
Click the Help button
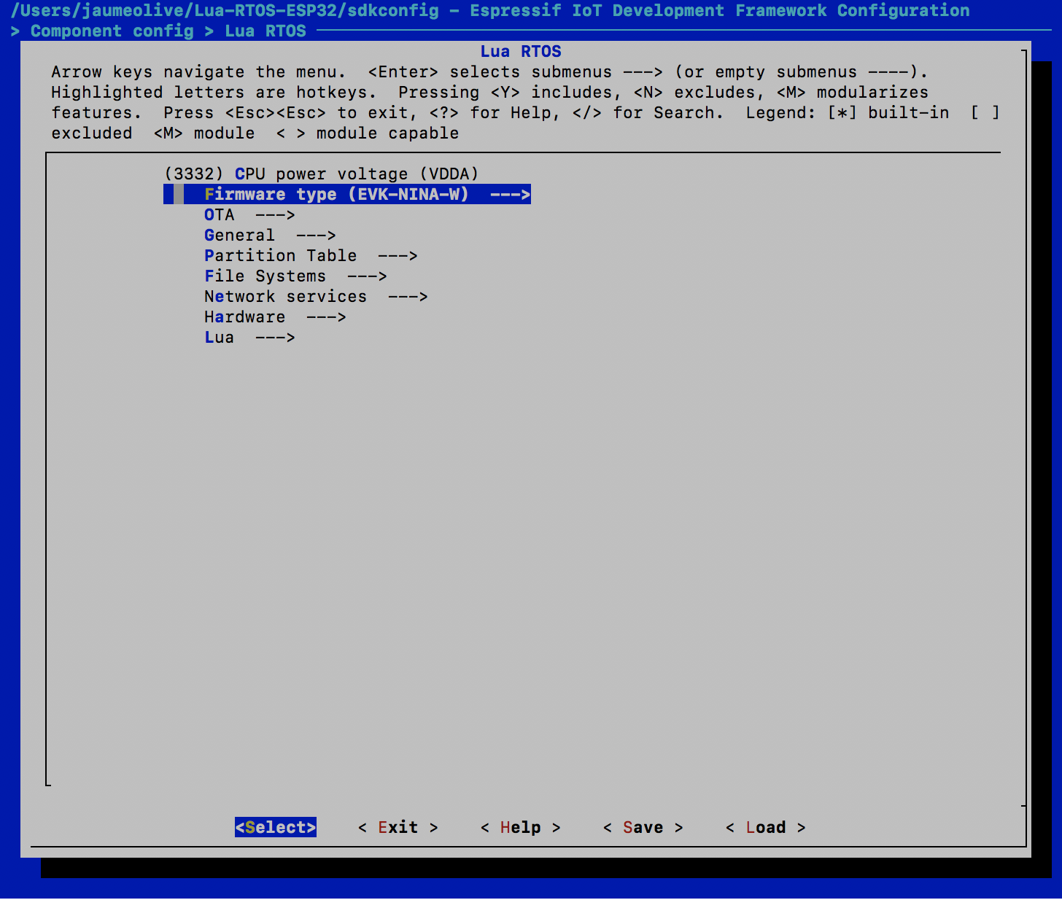point(521,827)
